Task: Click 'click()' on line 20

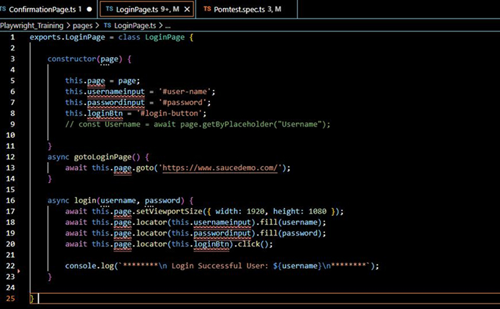Action: (253, 244)
